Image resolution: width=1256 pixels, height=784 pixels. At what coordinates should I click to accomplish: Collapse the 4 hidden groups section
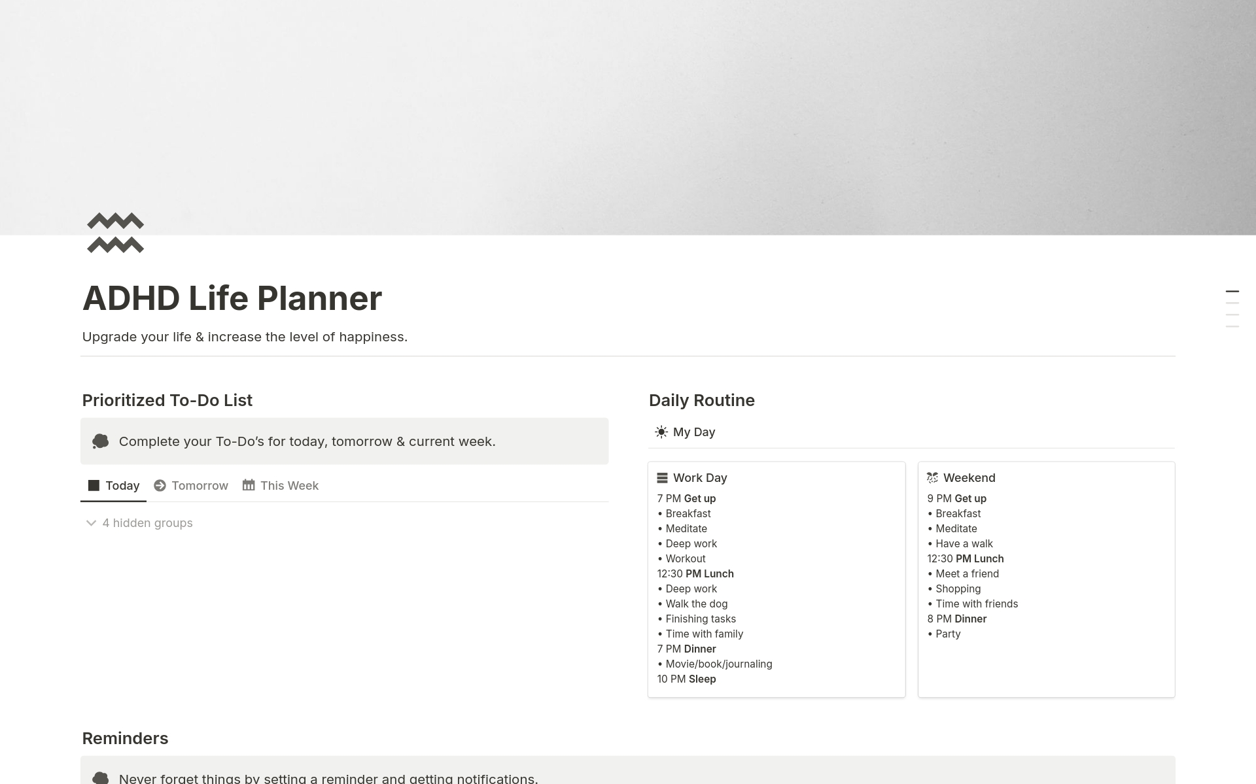(91, 523)
